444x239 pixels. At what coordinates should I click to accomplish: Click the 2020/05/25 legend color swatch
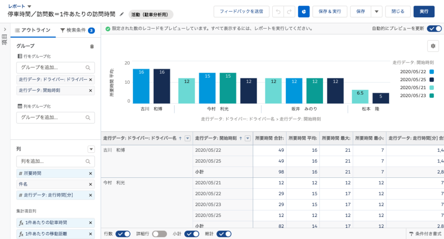[x=431, y=79]
